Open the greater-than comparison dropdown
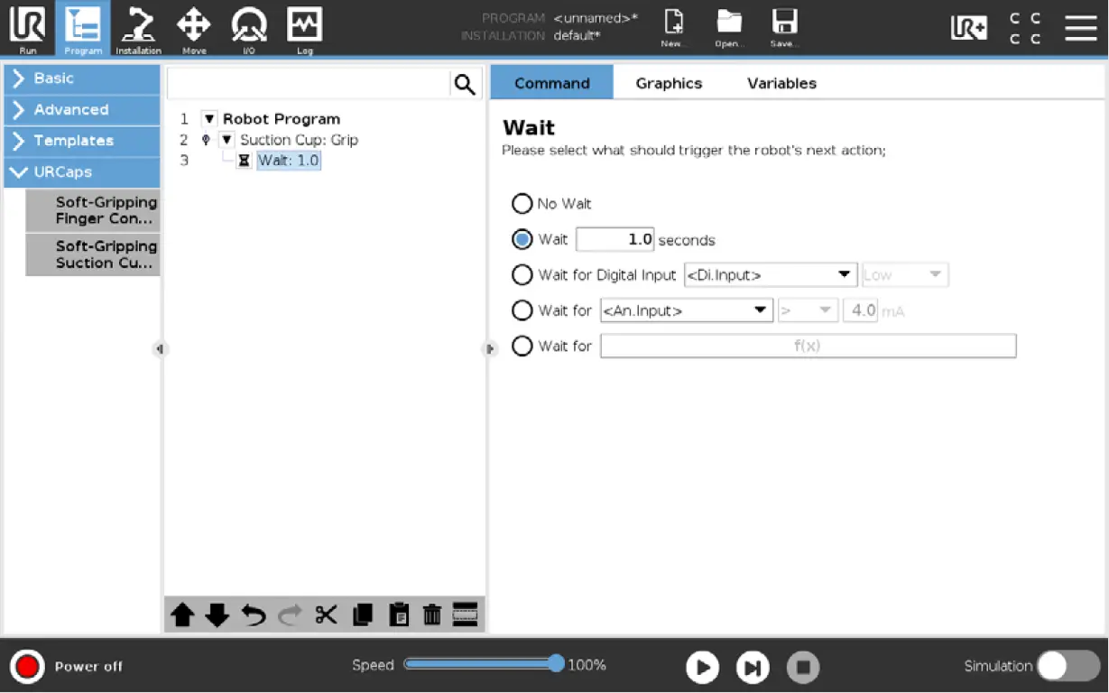This screenshot has width=1109, height=693. pos(808,310)
